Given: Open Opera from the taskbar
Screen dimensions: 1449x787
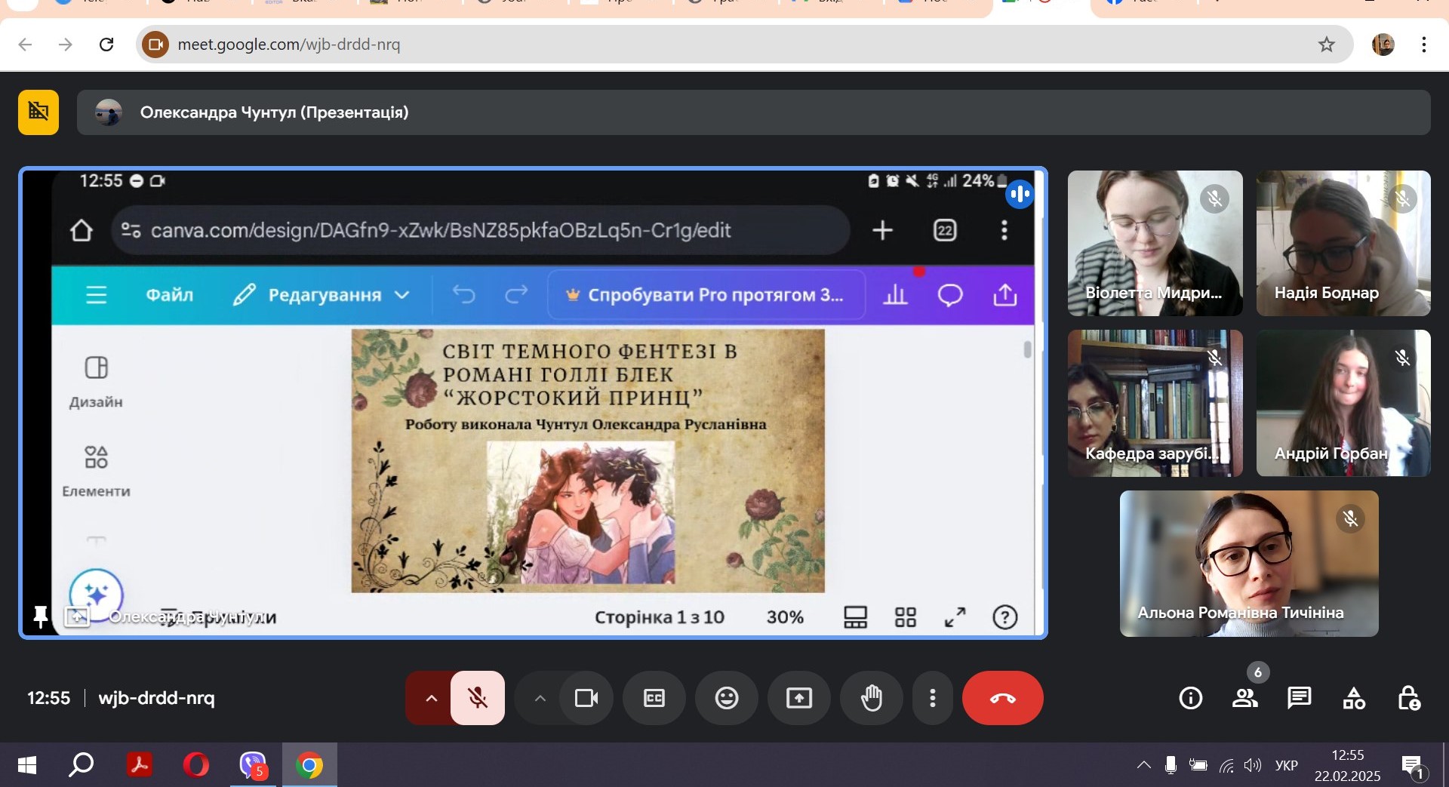Looking at the screenshot, I should [196, 765].
